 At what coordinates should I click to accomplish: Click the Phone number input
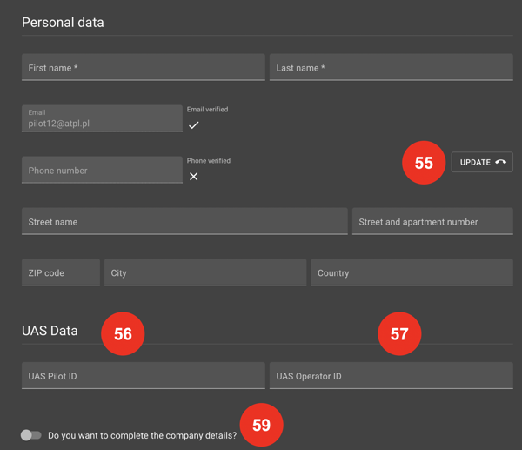point(102,171)
